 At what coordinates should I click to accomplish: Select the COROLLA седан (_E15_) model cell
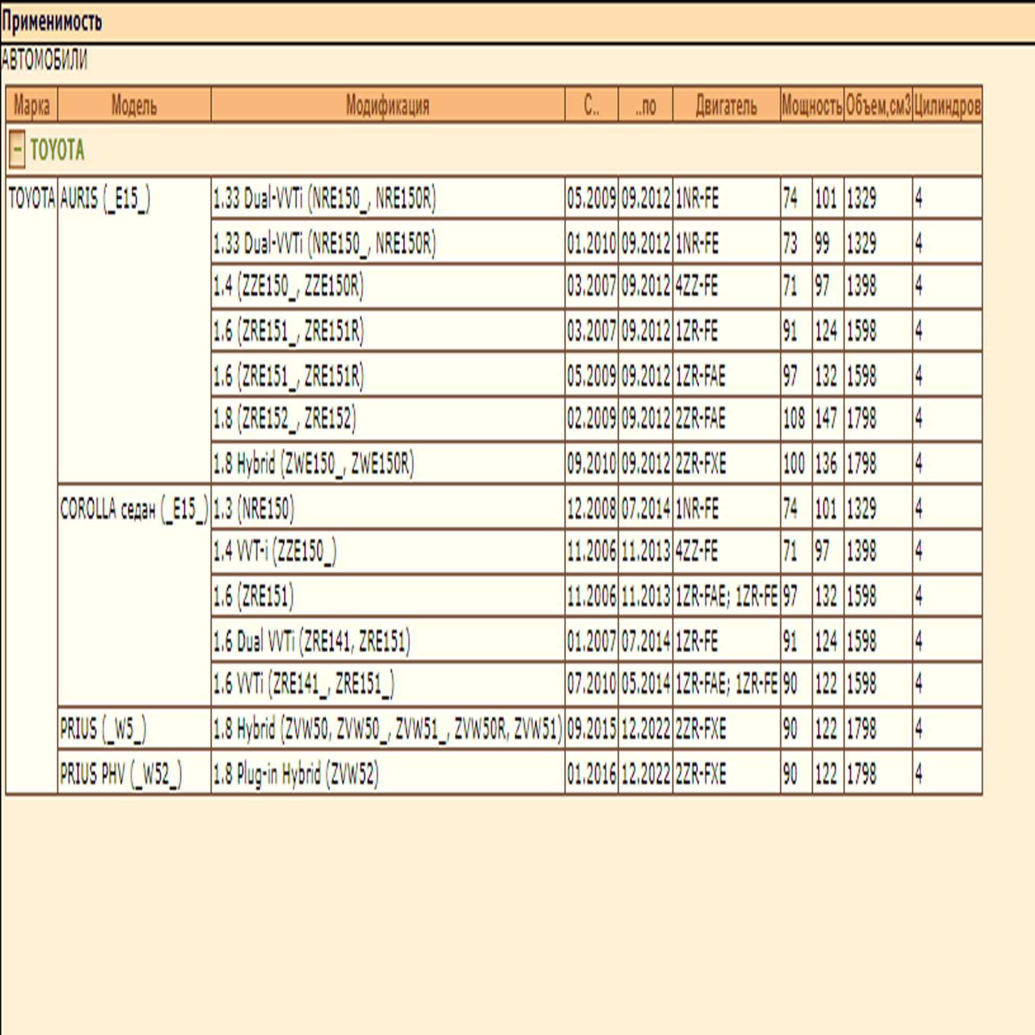(134, 509)
